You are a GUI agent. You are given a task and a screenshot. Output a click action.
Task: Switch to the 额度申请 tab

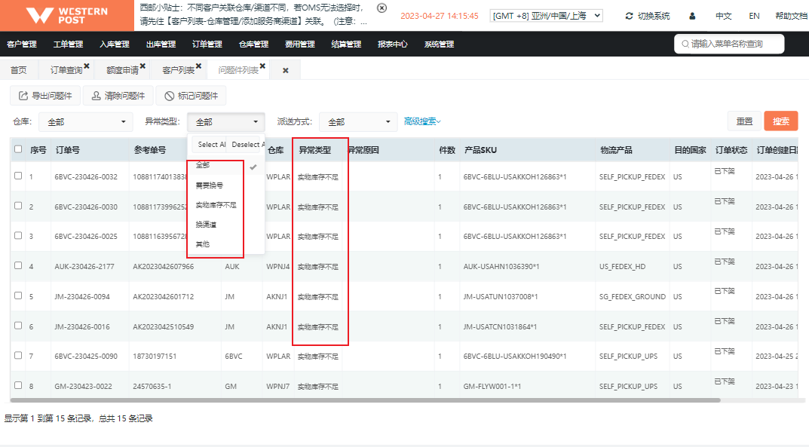click(122, 70)
